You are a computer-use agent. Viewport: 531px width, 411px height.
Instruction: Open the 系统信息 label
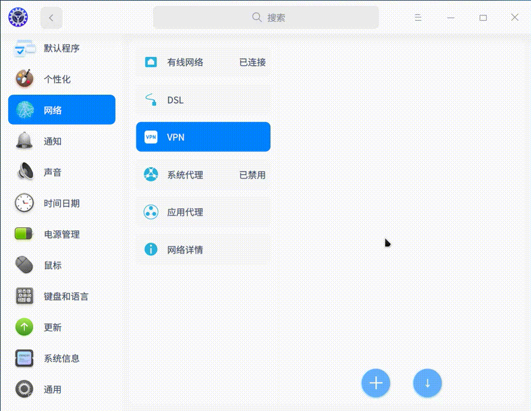[x=62, y=358]
